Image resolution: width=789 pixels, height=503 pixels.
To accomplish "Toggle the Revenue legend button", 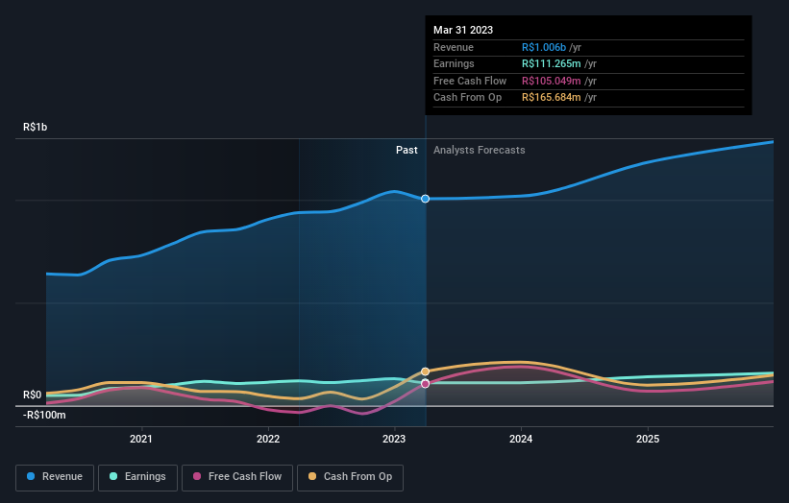I will [x=55, y=477].
